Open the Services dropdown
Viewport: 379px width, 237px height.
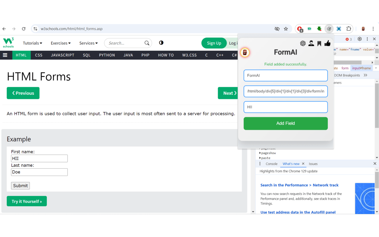click(88, 43)
